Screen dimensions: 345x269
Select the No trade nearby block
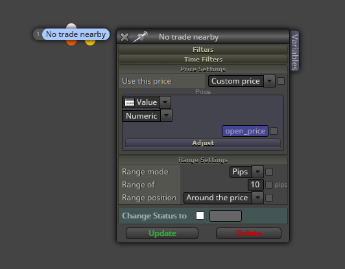(x=76, y=34)
